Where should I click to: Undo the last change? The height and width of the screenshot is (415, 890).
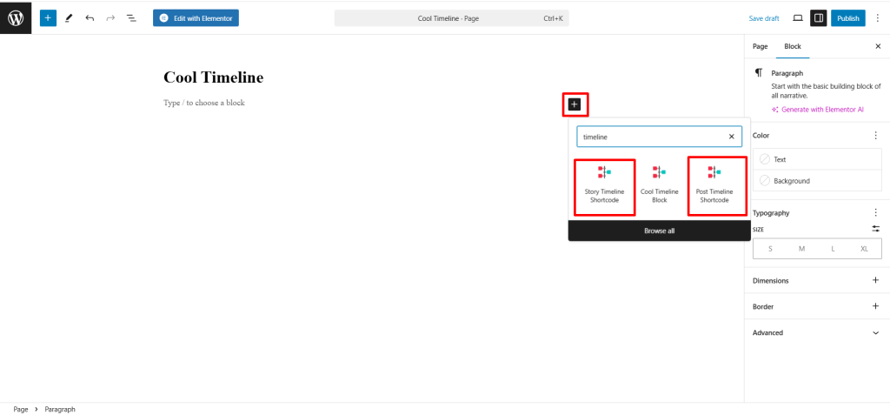pos(90,18)
